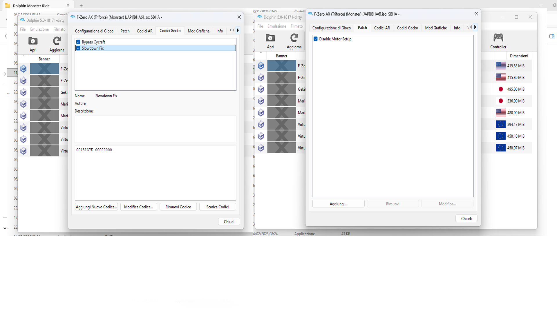This screenshot has height=313, width=557.
Task: Click Banner column header behind Patch dialog
Action: tap(282, 56)
